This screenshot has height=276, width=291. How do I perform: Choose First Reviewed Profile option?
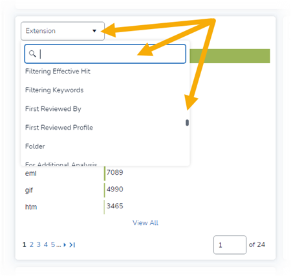[x=59, y=128]
